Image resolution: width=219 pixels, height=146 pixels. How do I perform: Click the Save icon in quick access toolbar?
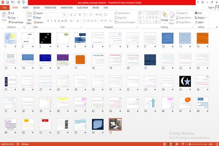(8, 3)
